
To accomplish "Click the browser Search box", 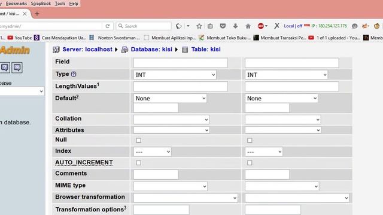I will point(144,26).
